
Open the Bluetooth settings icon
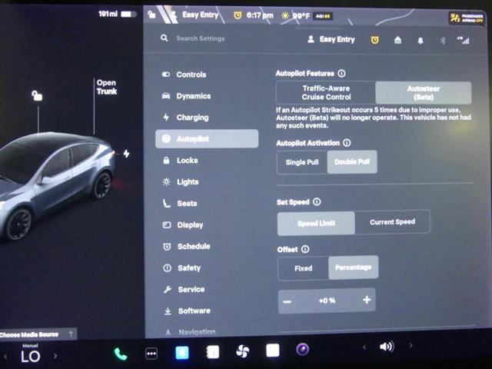pos(443,41)
